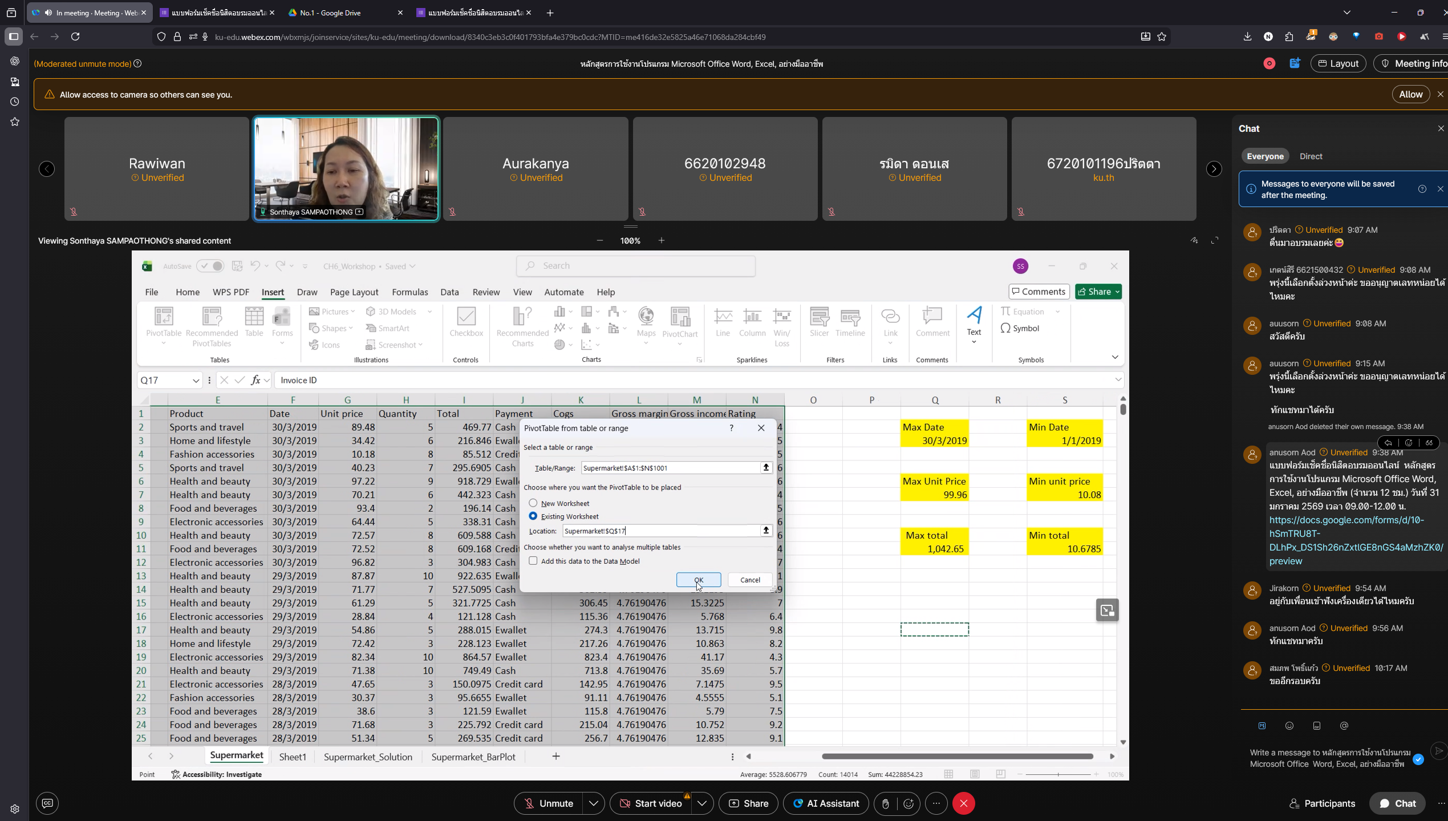Switch to the Direct chat tab
Viewport: 1448px width, 821px height.
point(1310,156)
